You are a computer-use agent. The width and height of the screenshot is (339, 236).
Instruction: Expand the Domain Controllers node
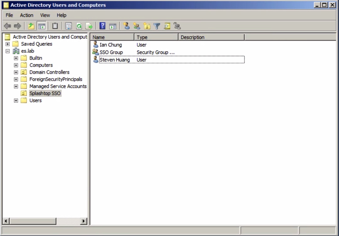[16, 72]
